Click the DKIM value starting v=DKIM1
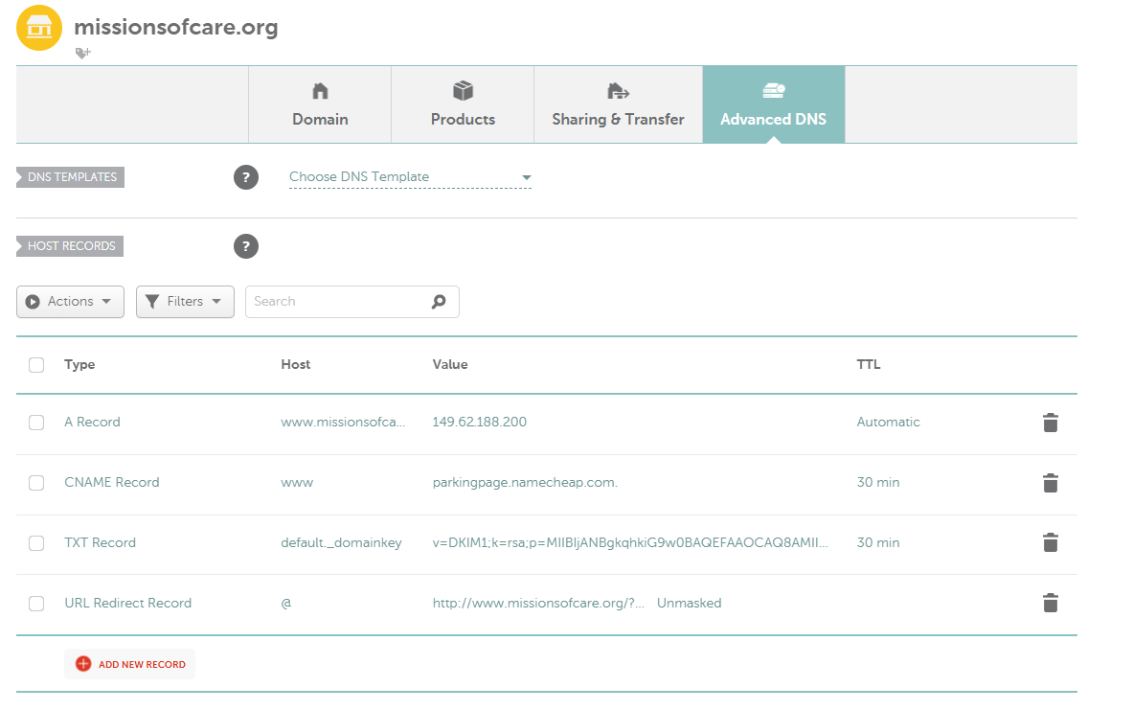Image resolution: width=1133 pixels, height=710 pixels. (x=630, y=542)
